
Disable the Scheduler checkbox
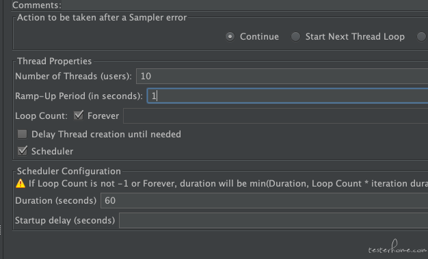pyautogui.click(x=23, y=151)
